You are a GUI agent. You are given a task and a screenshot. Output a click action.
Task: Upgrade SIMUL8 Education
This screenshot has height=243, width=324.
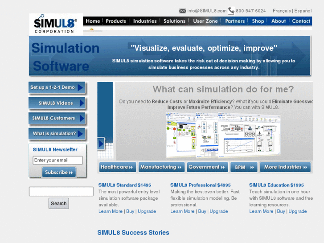[x=298, y=211]
